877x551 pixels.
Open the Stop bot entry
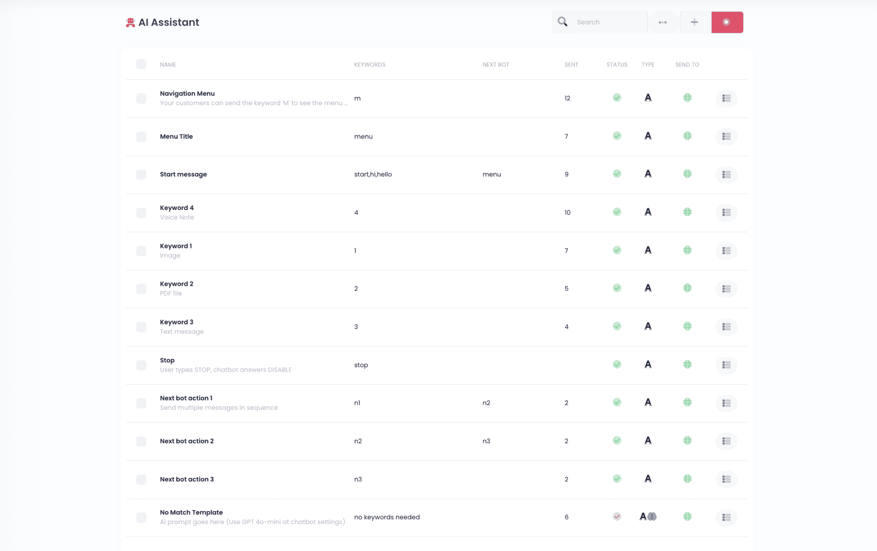[167, 360]
